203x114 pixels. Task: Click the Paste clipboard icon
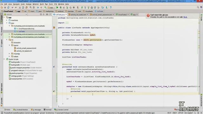coord(26,8)
